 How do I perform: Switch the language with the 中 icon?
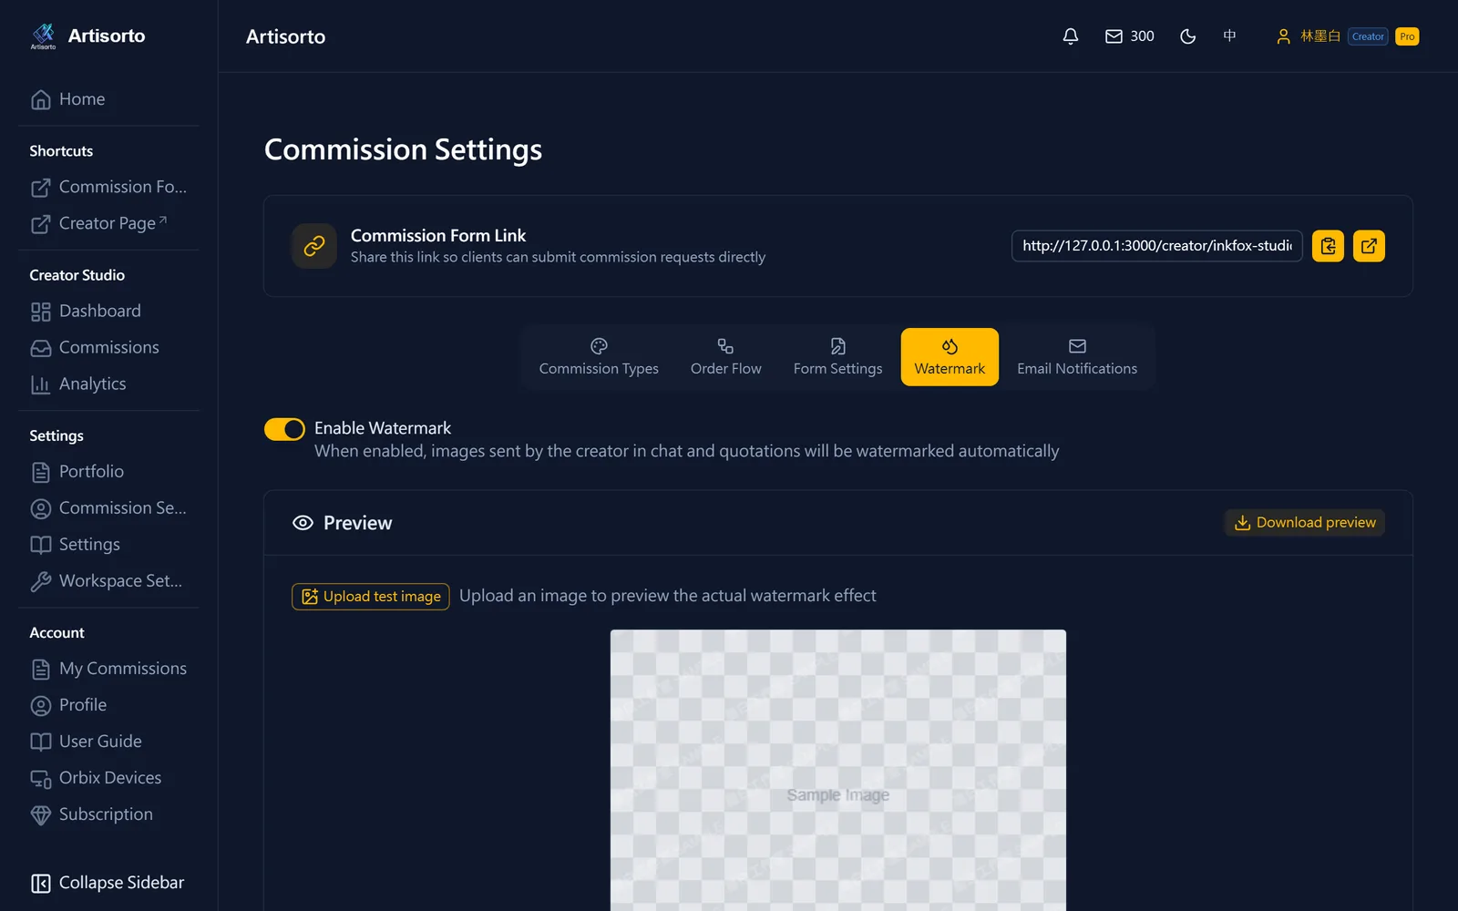pyautogui.click(x=1229, y=36)
